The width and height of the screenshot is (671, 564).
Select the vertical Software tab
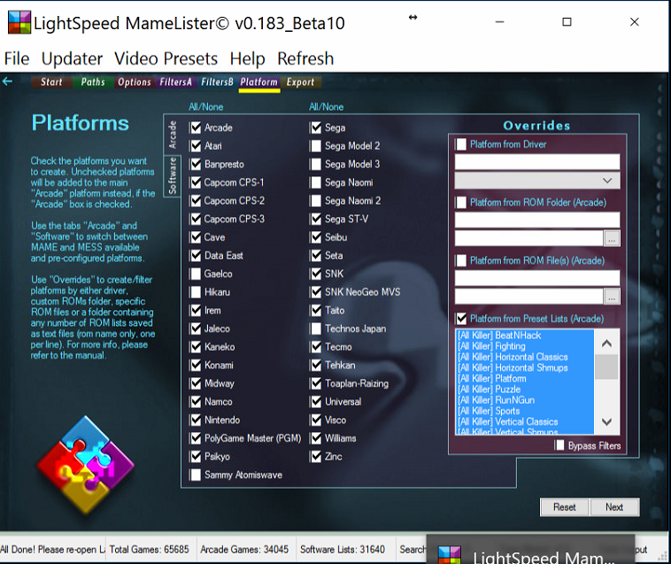click(173, 175)
